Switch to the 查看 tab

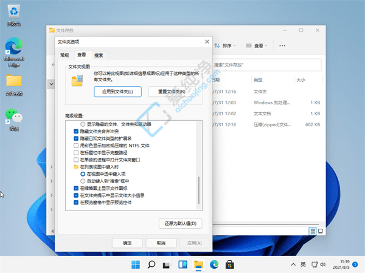point(82,55)
